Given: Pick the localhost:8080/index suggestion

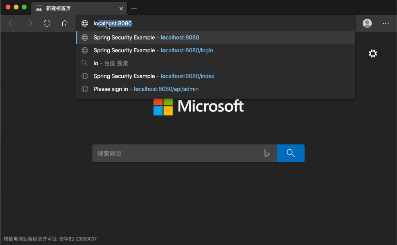Looking at the screenshot, I should (x=216, y=76).
